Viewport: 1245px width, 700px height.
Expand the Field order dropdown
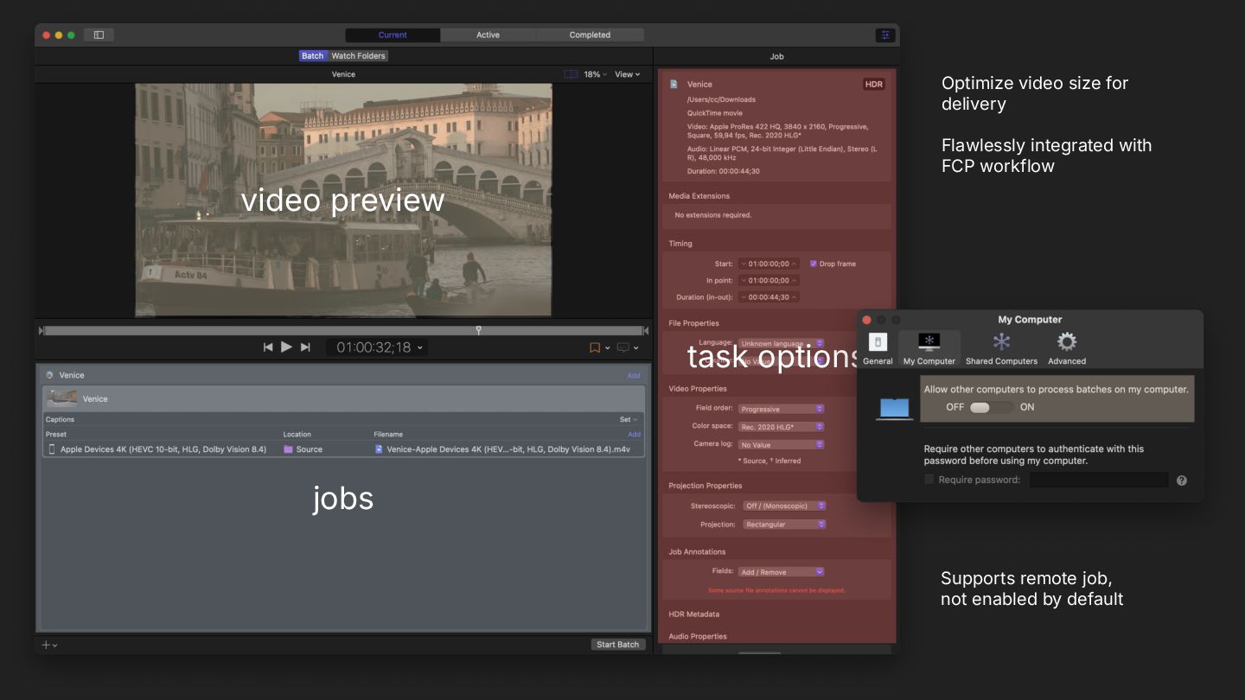click(x=782, y=410)
